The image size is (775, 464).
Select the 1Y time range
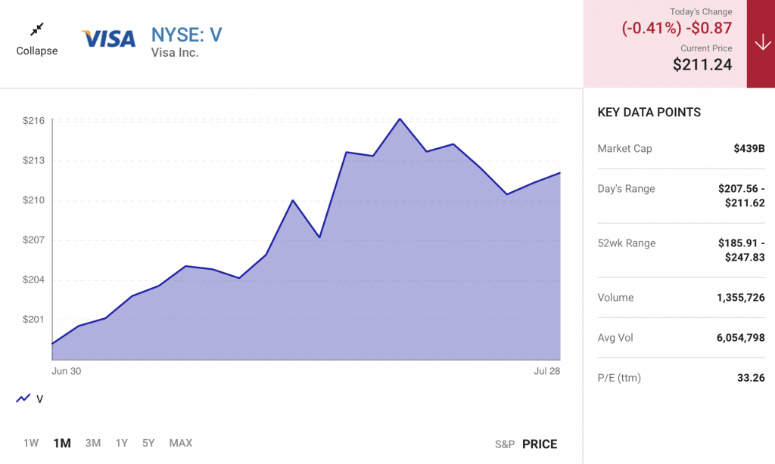[122, 444]
